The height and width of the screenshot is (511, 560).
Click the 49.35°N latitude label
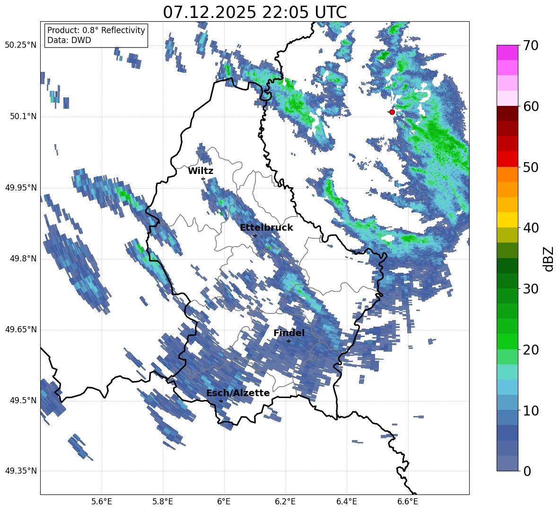[x=21, y=471]
